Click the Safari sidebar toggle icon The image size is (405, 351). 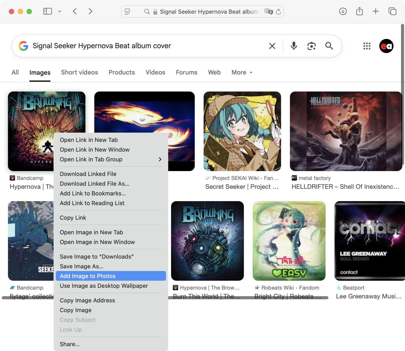coord(48,11)
